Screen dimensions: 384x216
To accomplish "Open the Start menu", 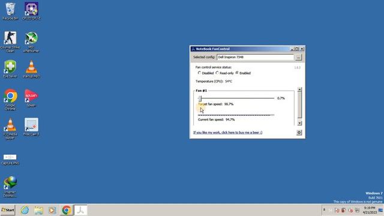I will click(8, 210).
